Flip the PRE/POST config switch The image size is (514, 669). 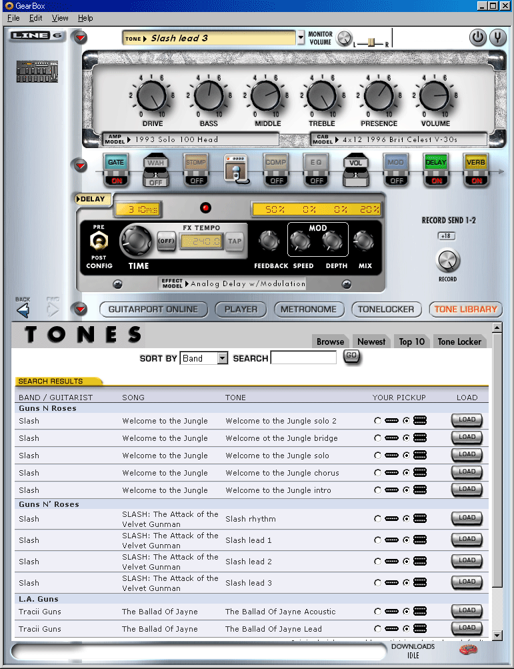coord(99,242)
